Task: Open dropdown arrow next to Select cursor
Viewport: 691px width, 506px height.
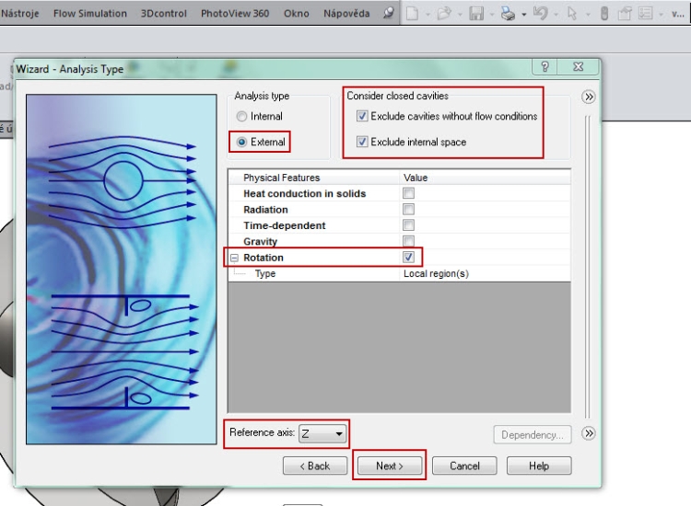Action: pyautogui.click(x=588, y=15)
